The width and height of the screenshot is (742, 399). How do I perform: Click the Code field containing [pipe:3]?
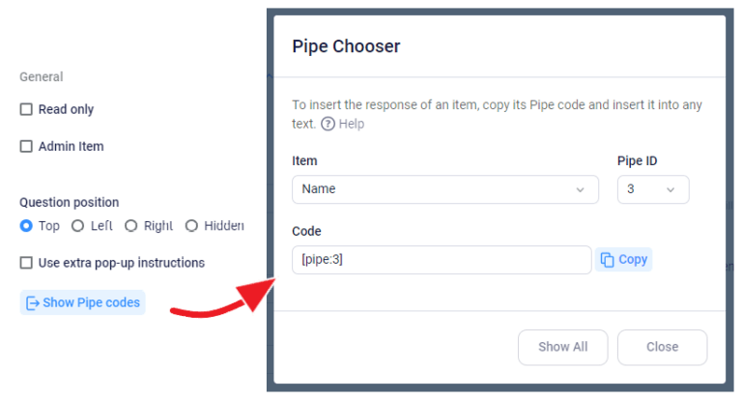(x=441, y=260)
